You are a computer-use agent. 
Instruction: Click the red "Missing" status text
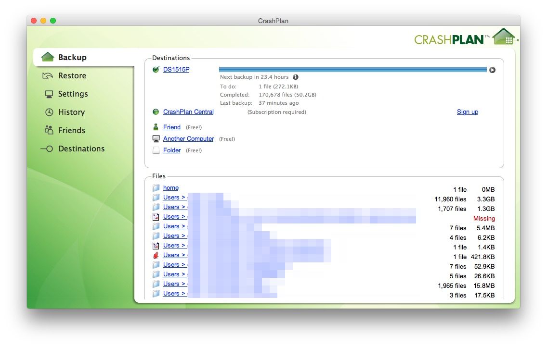click(x=484, y=219)
